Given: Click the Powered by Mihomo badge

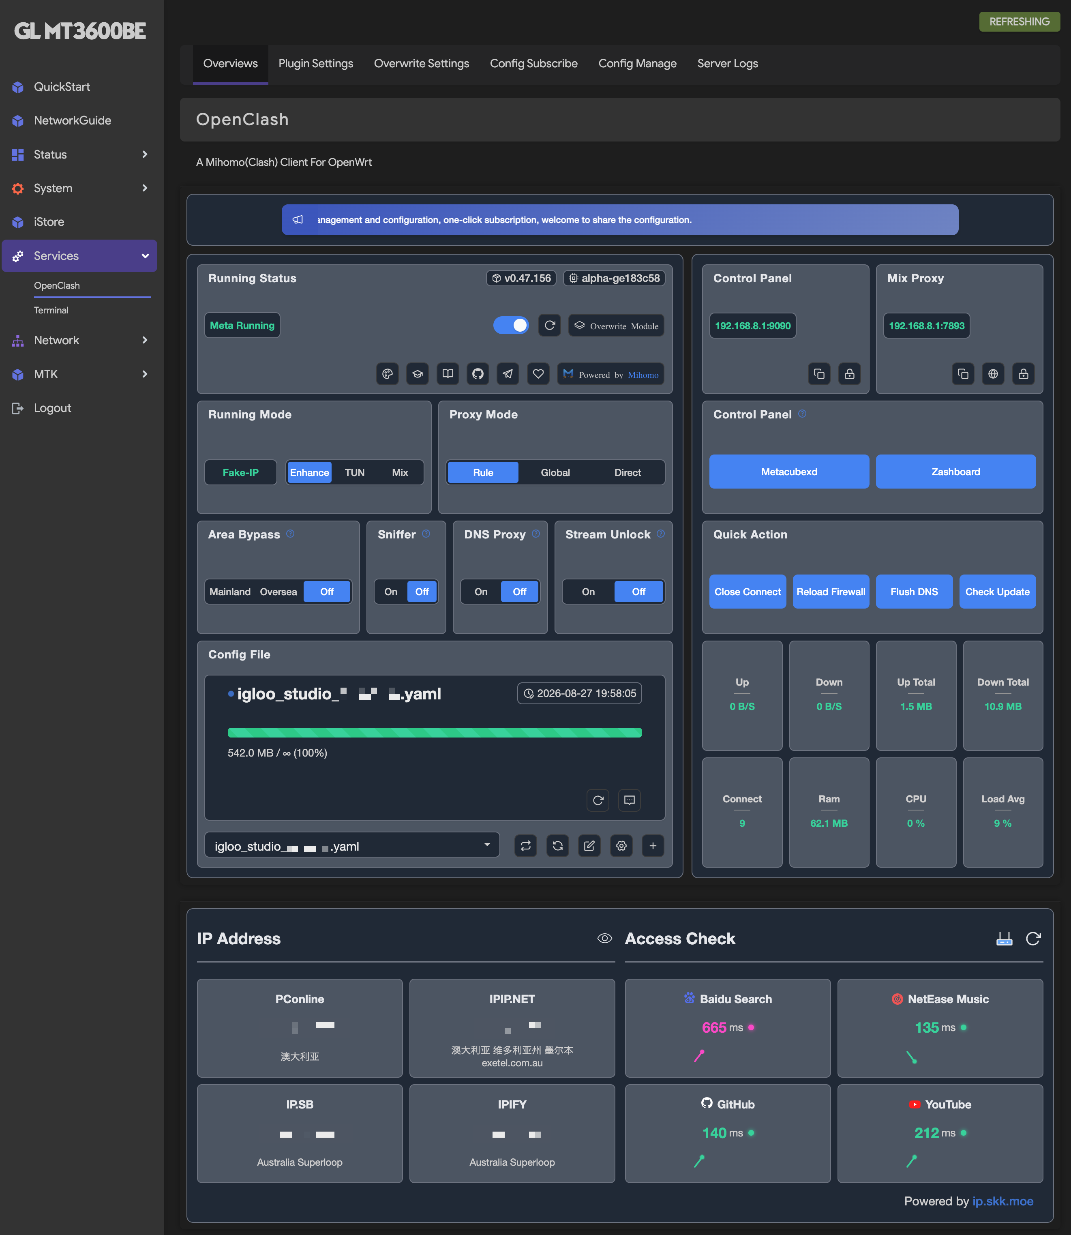Looking at the screenshot, I should click(610, 374).
